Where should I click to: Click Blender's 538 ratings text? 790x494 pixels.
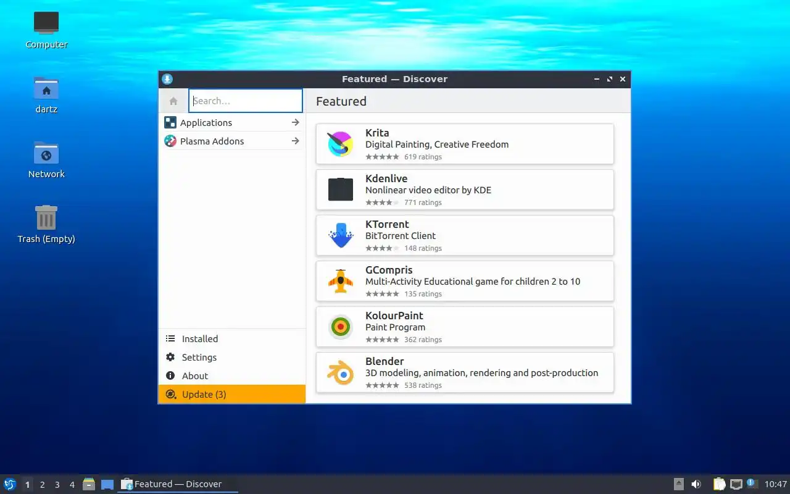pos(423,385)
